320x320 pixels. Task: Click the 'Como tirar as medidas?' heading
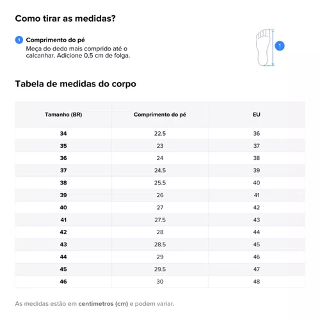65,19
